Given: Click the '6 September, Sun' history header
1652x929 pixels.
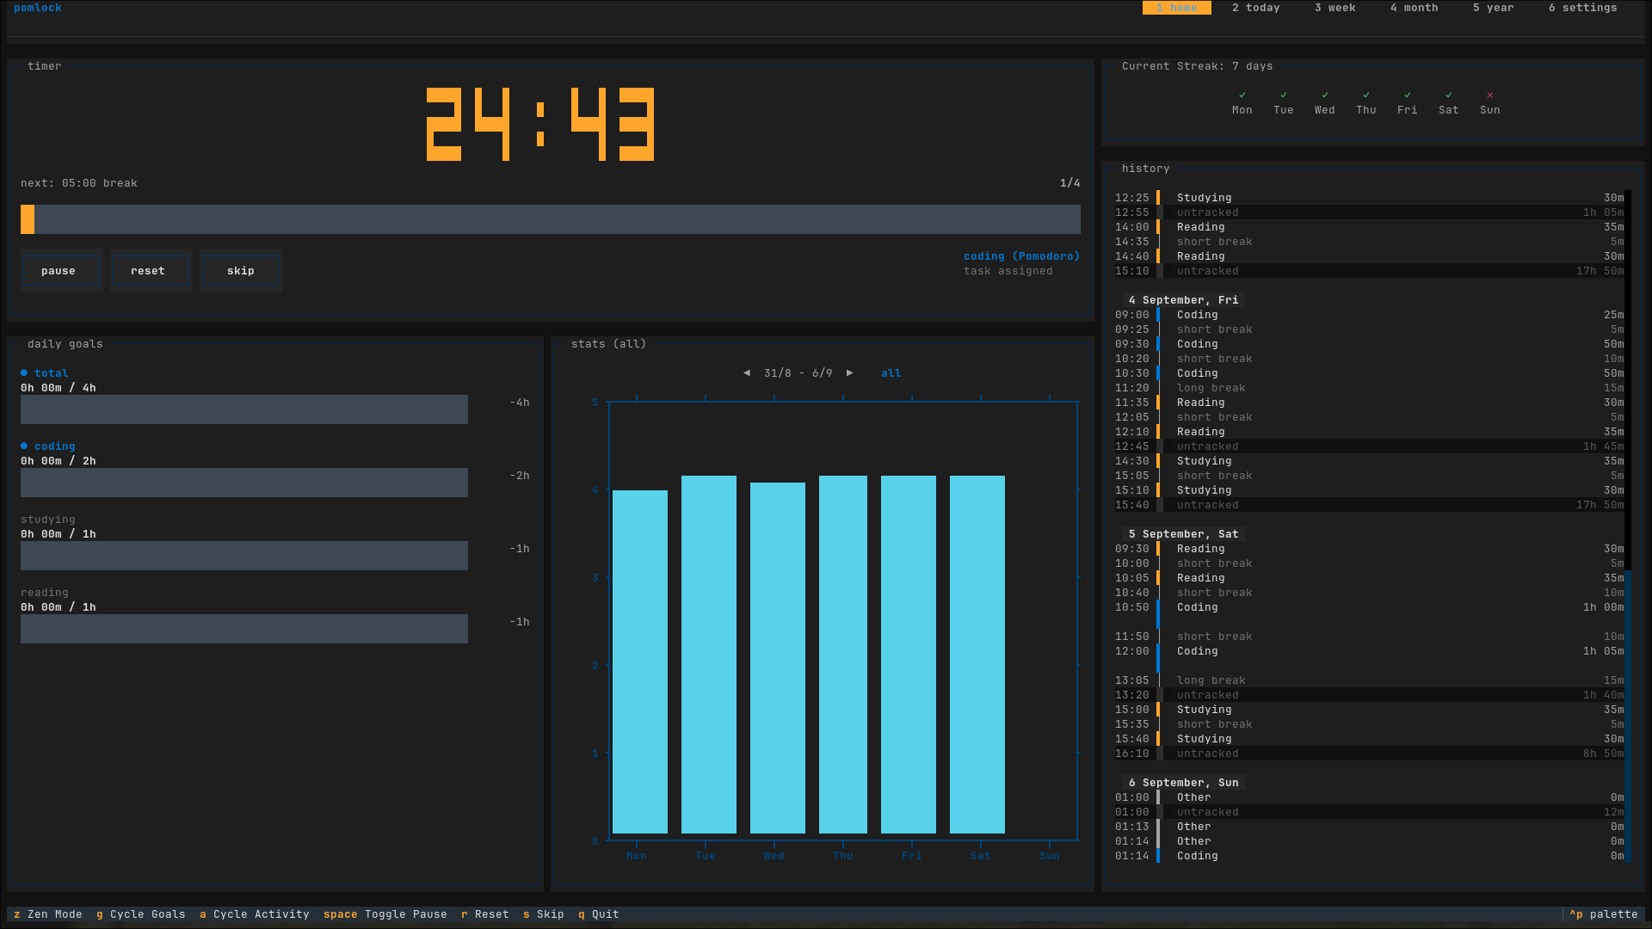Looking at the screenshot, I should coord(1184,783).
